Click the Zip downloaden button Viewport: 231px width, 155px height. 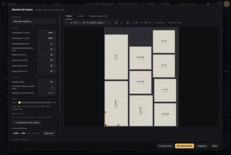[184, 146]
